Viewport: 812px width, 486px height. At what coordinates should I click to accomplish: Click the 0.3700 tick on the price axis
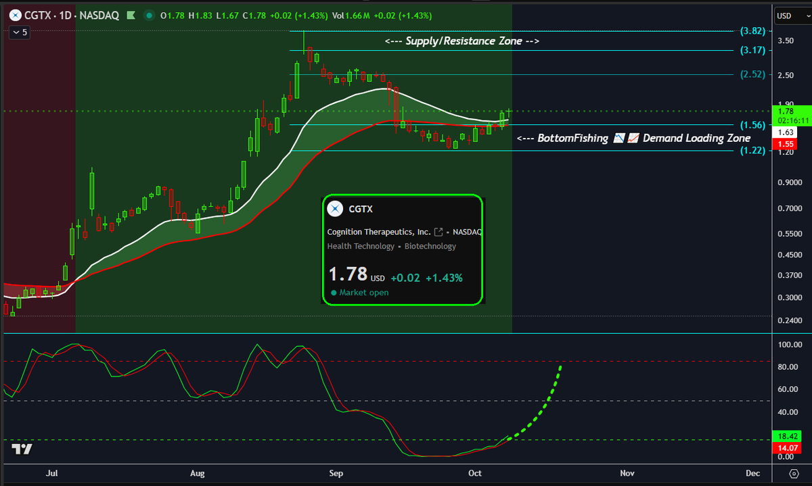click(789, 275)
